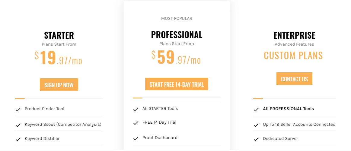
Task: Click the $19.97/mo Starter price
Action: point(59,58)
